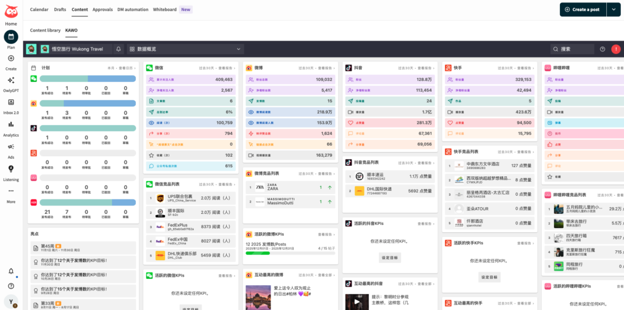Open Inbox 2.0 in the sidebar

pyautogui.click(x=11, y=102)
